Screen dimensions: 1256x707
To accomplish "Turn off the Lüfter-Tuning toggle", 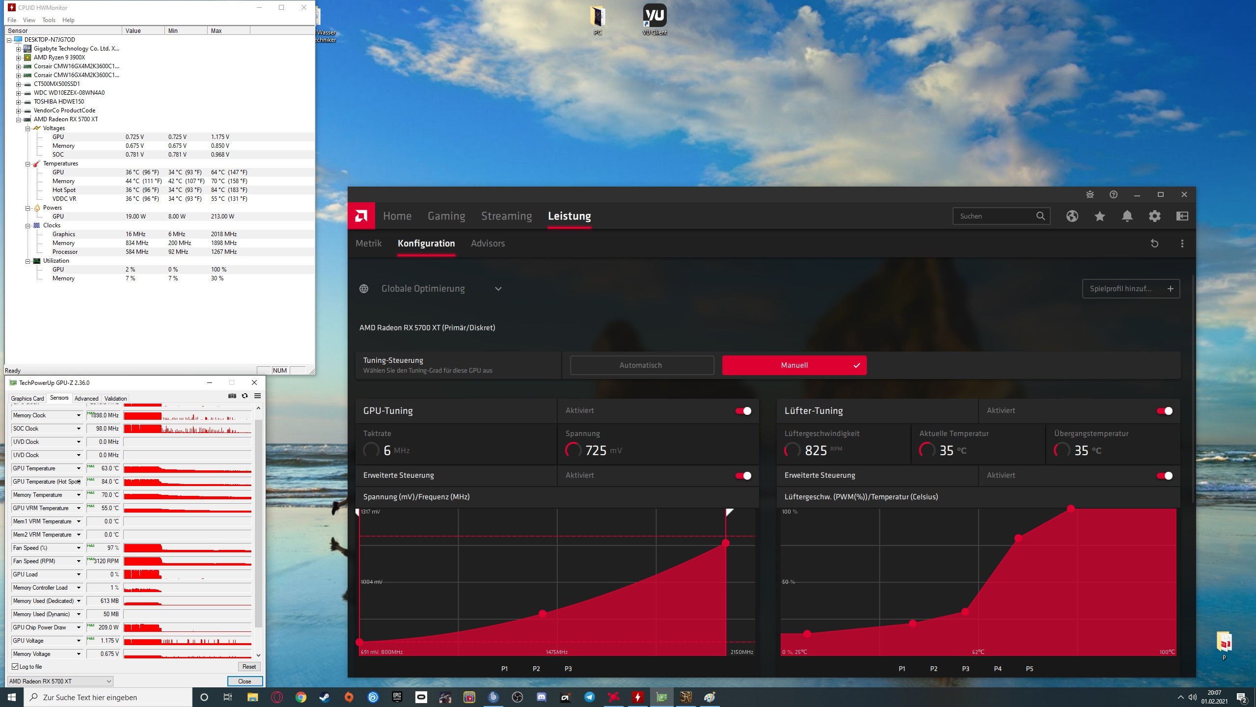I will 1164,411.
